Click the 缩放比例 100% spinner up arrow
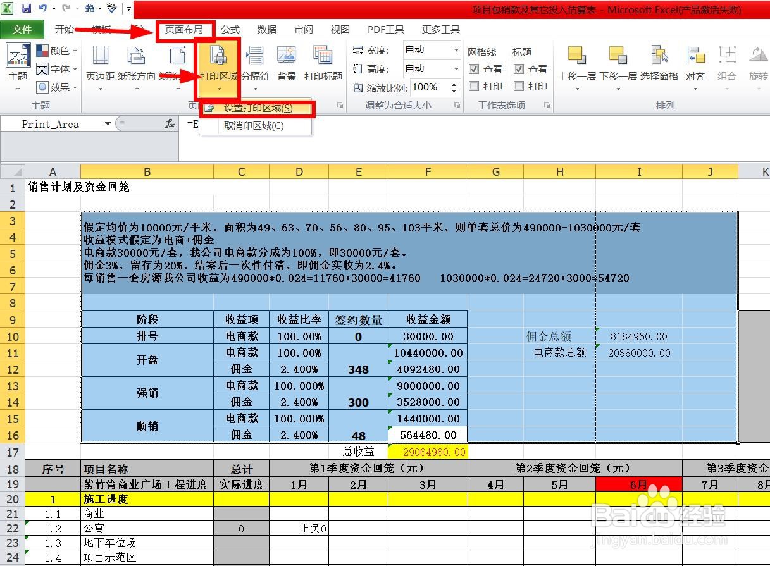Viewport: 770px width, 566px height. pos(454,84)
